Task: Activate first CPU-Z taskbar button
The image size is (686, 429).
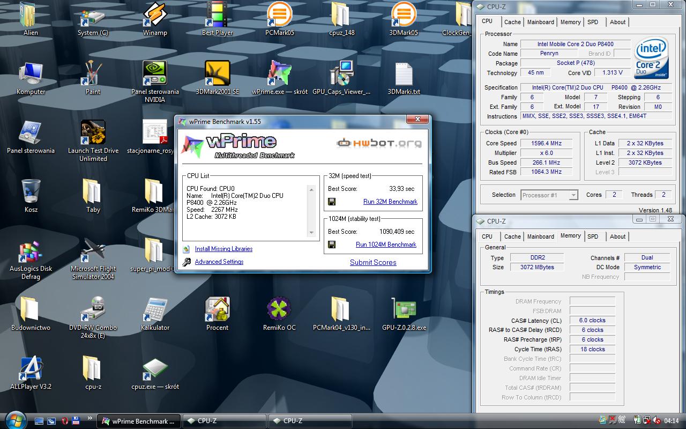Action: (224, 421)
